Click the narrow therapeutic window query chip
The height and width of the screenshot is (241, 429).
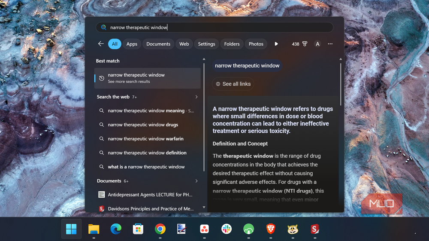[247, 66]
